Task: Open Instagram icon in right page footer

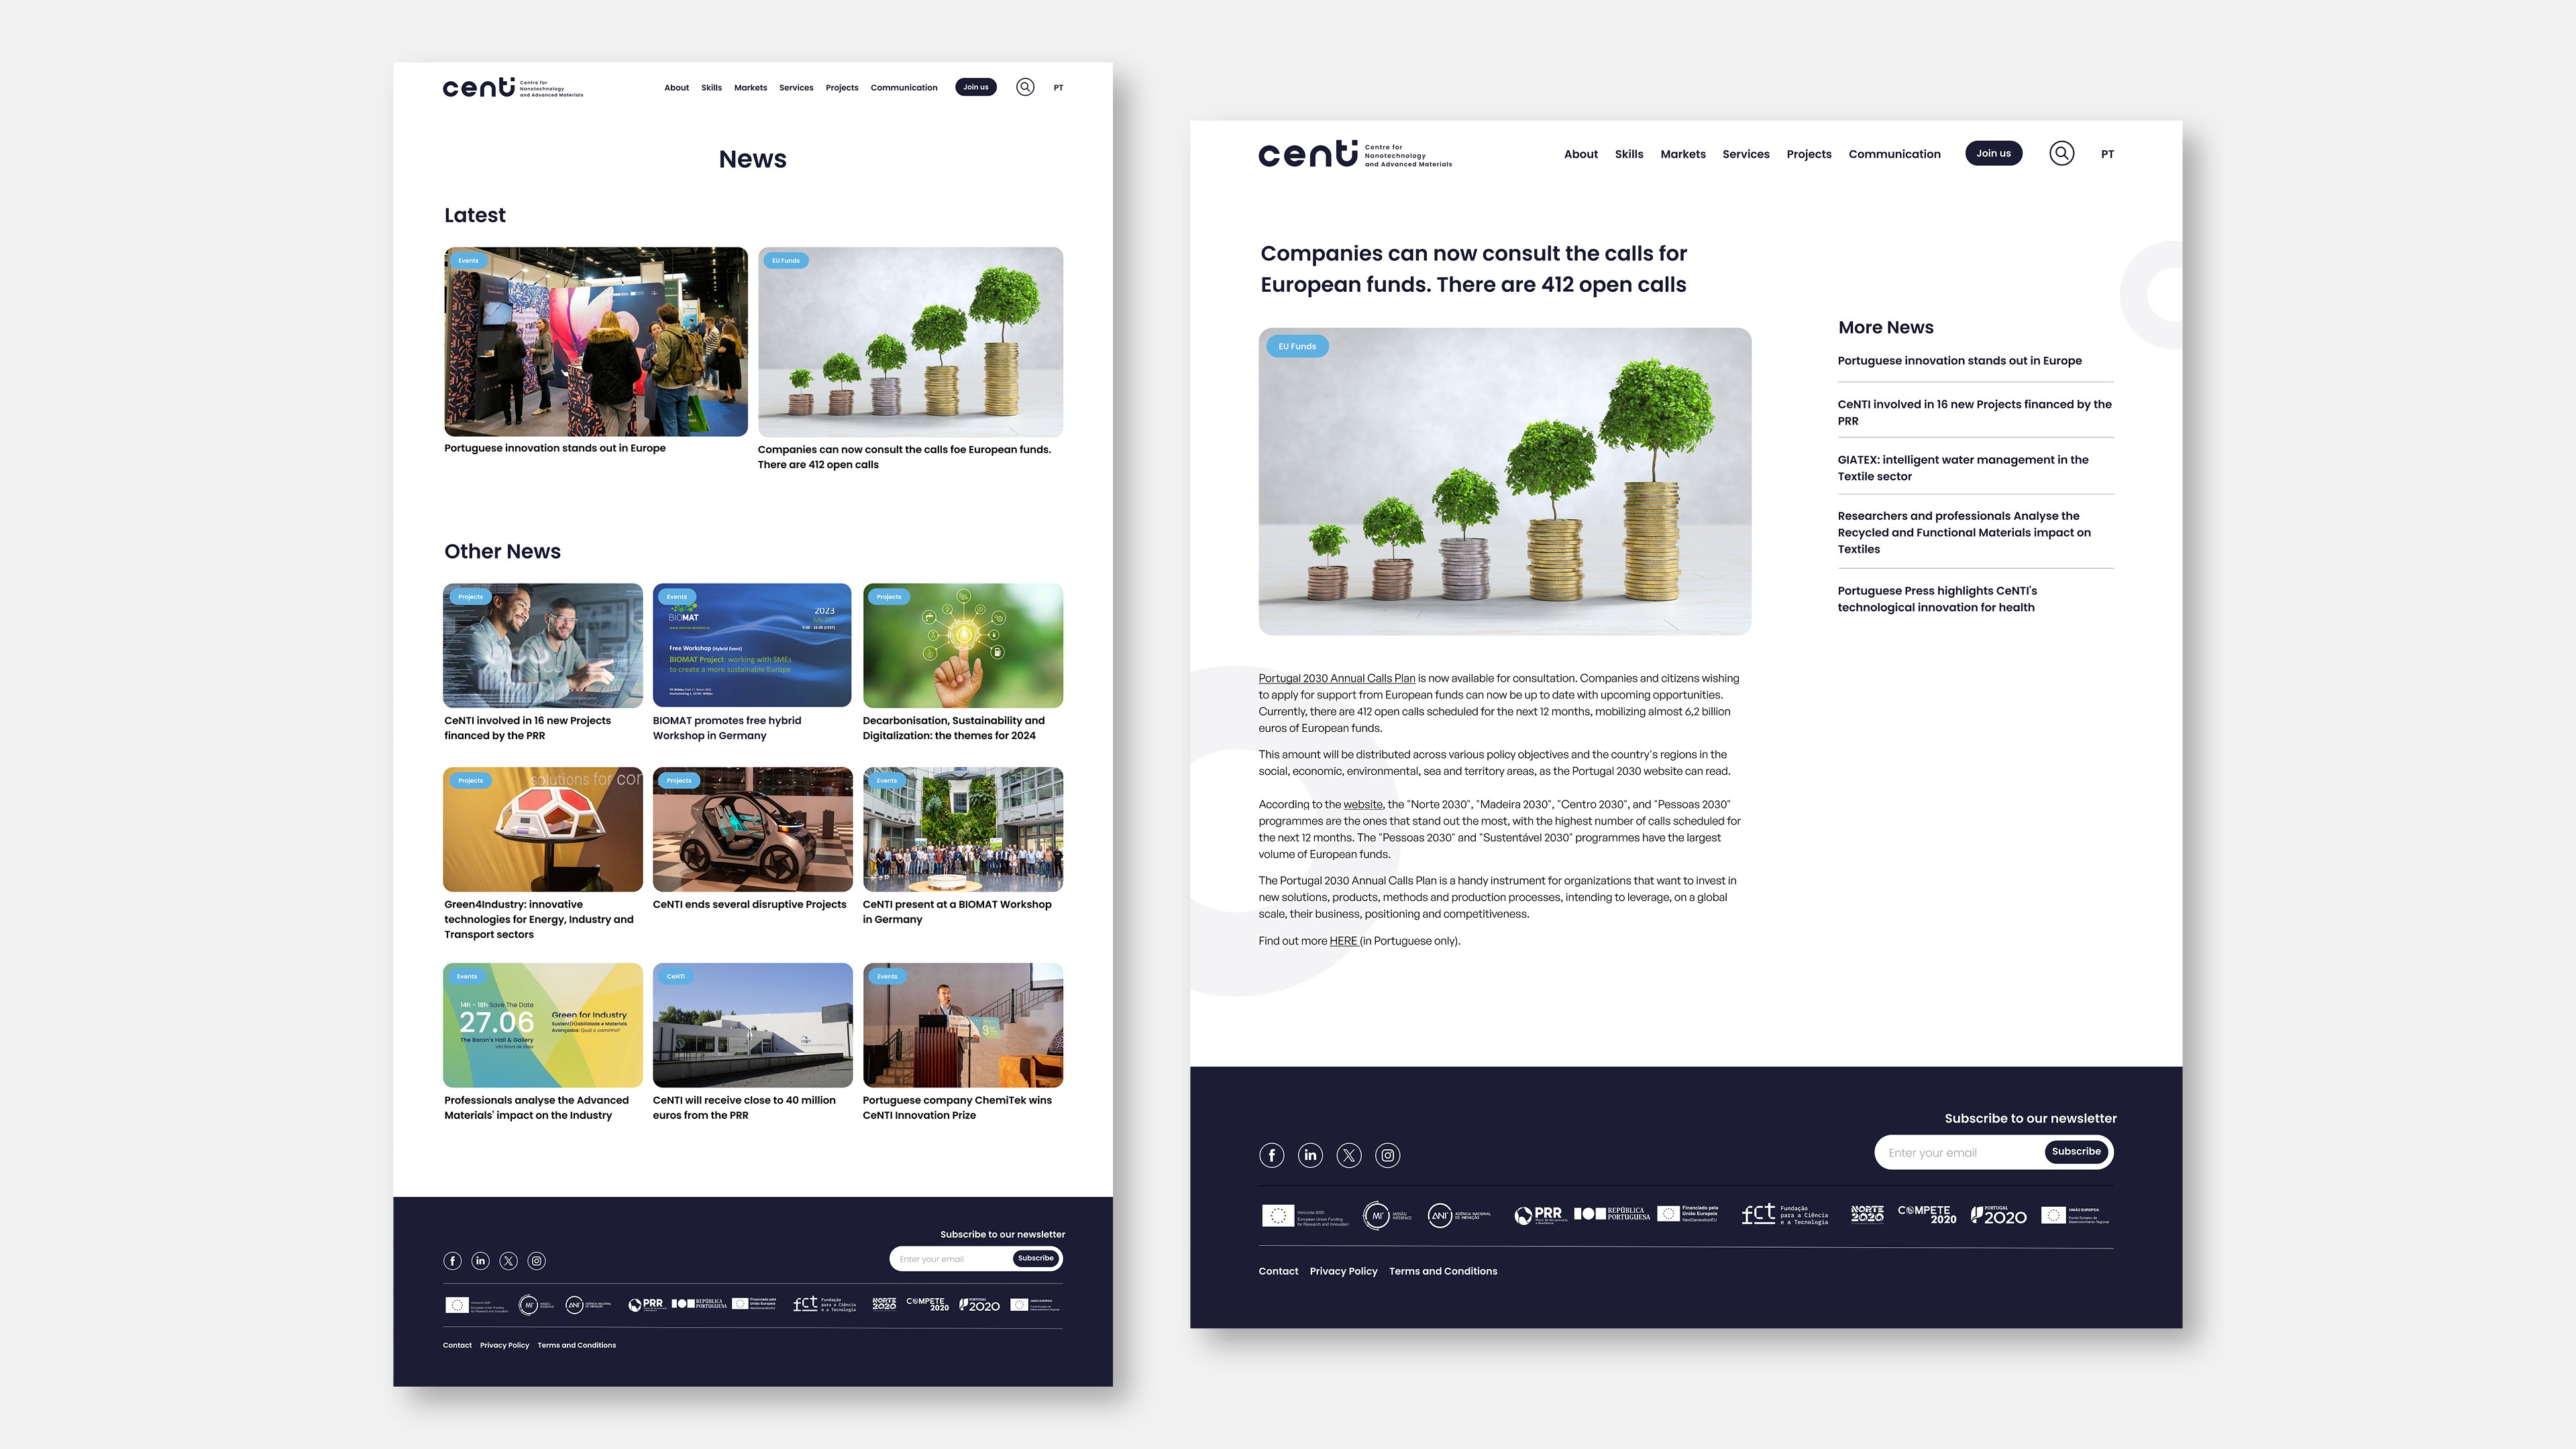Action: click(x=1388, y=1155)
